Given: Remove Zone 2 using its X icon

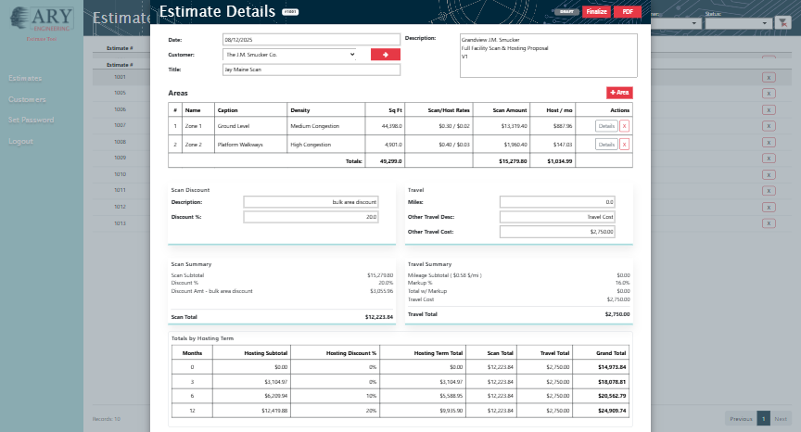Looking at the screenshot, I should (624, 145).
